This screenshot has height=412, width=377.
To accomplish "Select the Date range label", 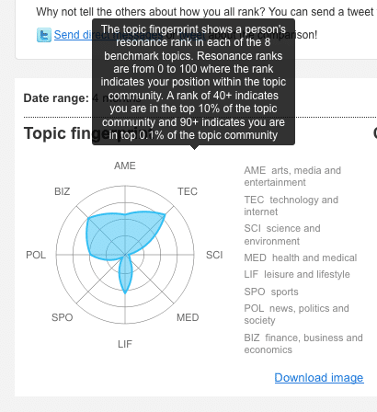I will click(56, 98).
